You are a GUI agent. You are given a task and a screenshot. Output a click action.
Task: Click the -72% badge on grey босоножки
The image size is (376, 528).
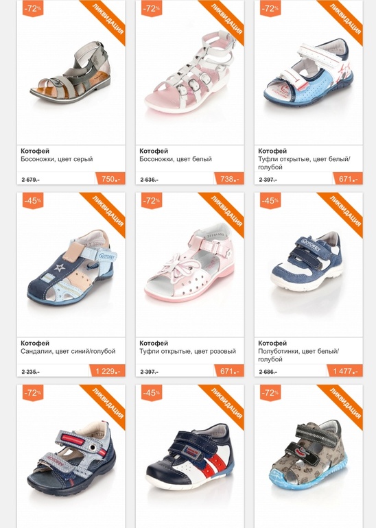[33, 9]
